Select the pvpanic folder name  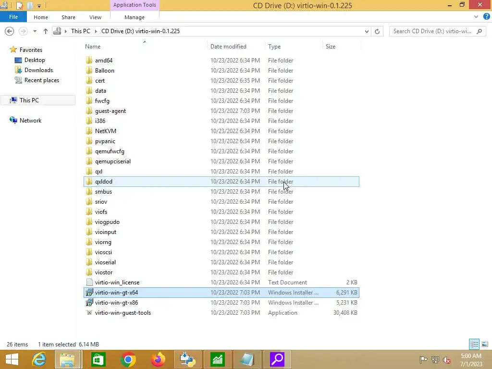(105, 141)
